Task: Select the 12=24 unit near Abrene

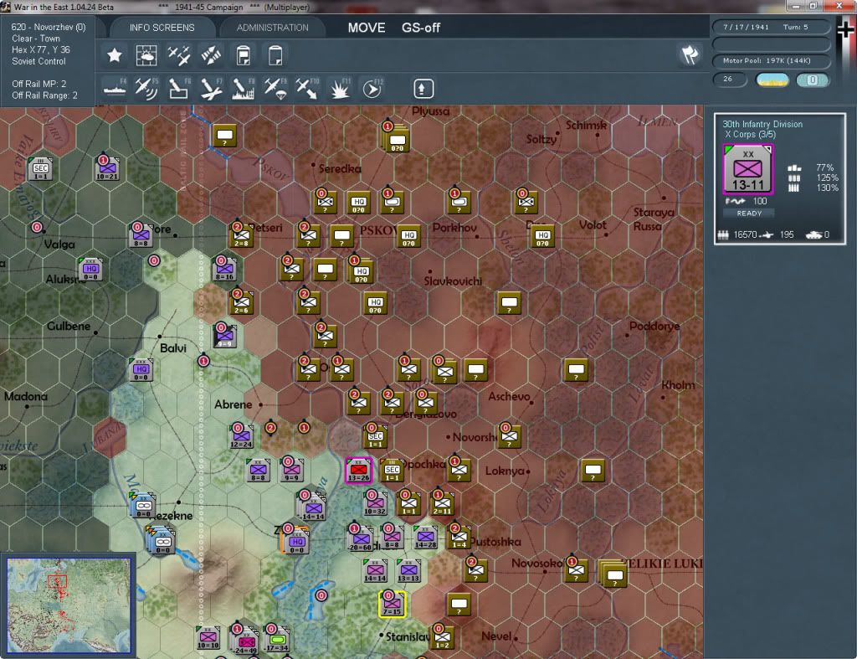Action: pyautogui.click(x=241, y=436)
